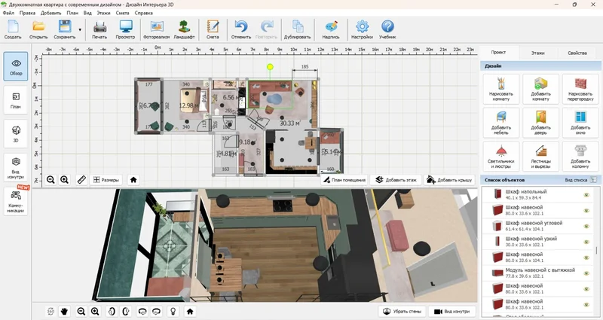Open the Смета estimate icon
The image size is (603, 320).
213,29
